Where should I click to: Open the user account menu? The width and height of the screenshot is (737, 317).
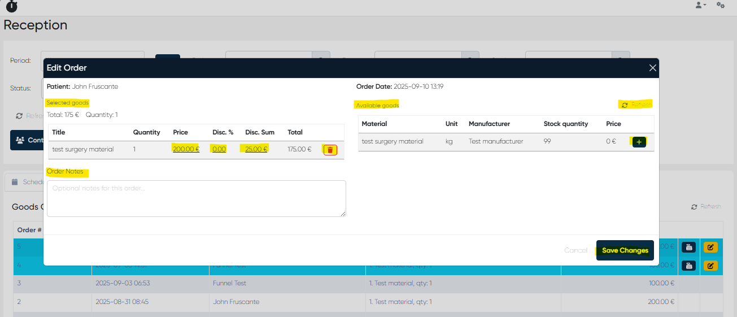[x=700, y=5]
